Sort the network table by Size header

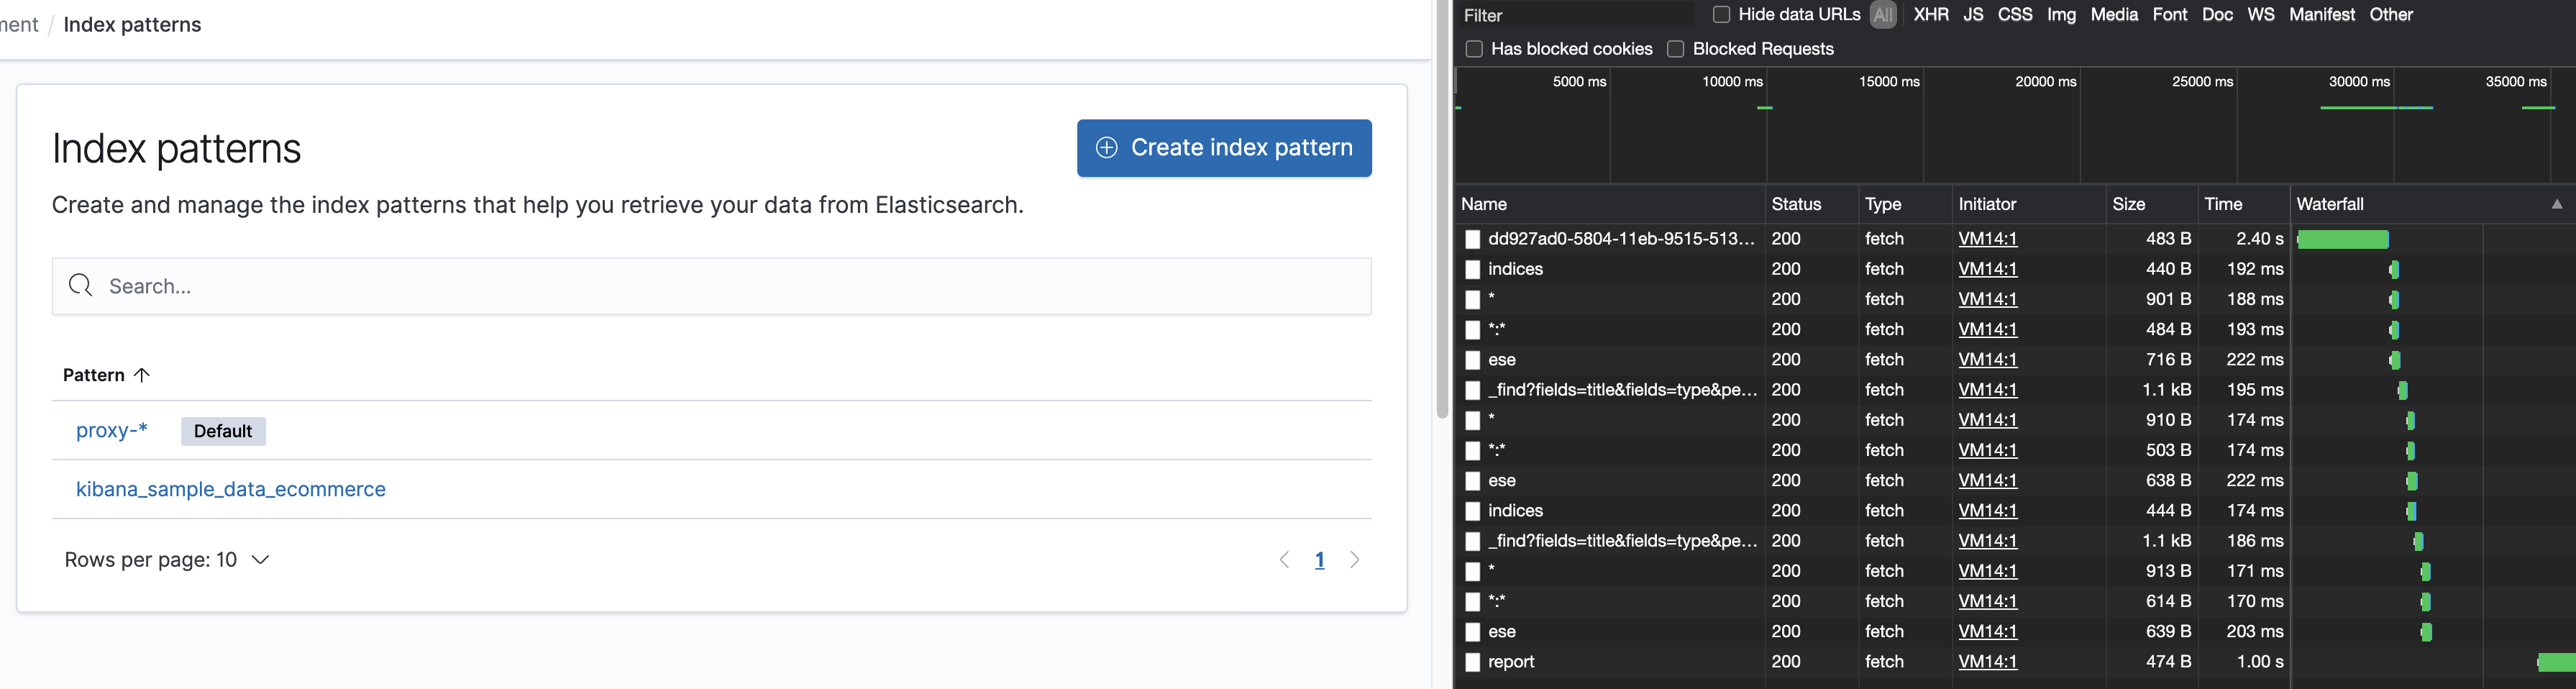[2129, 204]
